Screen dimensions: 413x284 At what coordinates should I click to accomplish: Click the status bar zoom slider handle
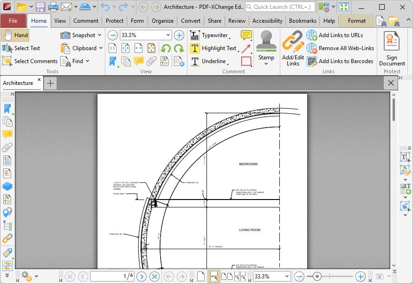pos(317,277)
